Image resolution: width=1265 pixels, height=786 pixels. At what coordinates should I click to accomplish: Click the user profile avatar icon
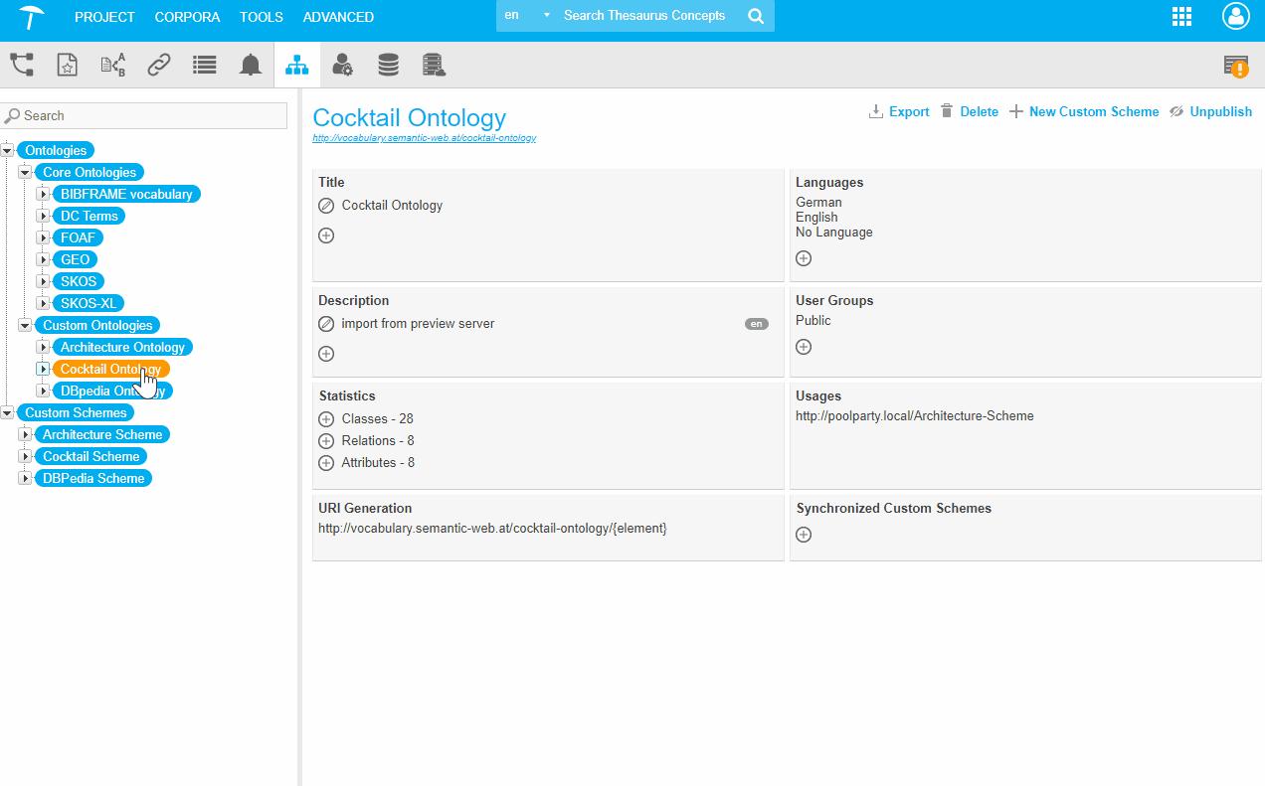tap(1235, 17)
